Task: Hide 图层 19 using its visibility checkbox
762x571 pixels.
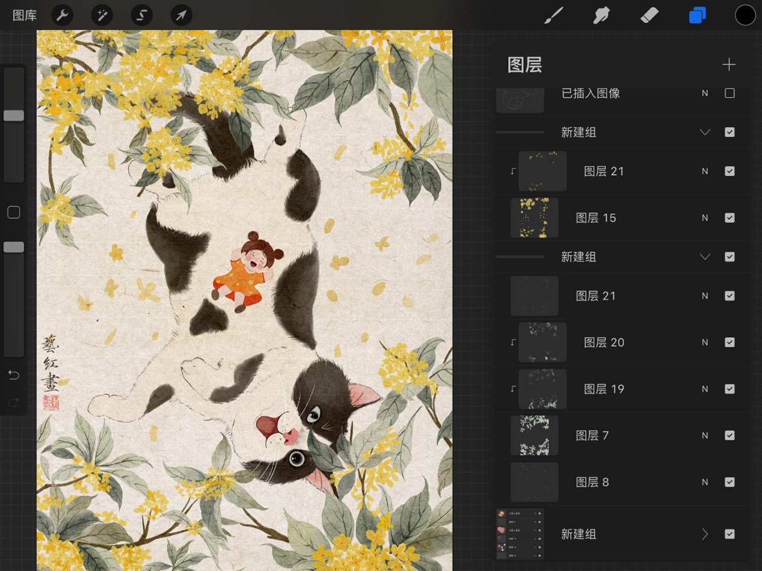Action: [x=730, y=389]
